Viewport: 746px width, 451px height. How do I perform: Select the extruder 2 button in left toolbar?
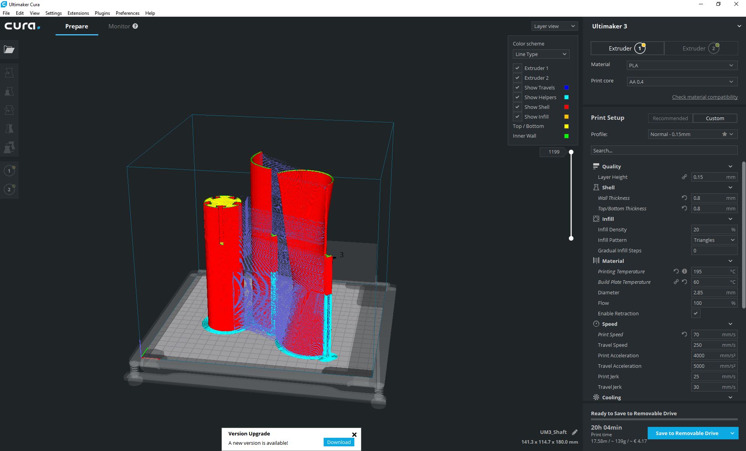[x=9, y=189]
